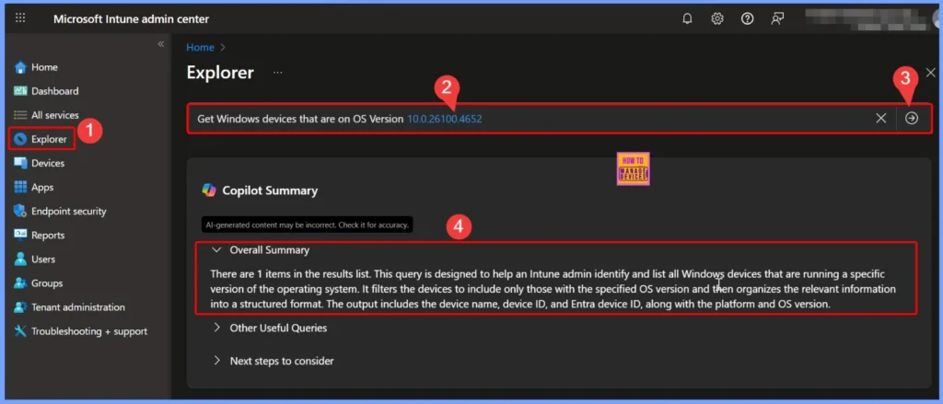Click the Tenant administration icon

(x=20, y=306)
